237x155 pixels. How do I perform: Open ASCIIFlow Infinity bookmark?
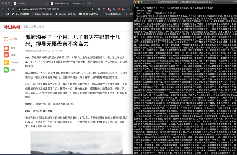(x=89, y=14)
